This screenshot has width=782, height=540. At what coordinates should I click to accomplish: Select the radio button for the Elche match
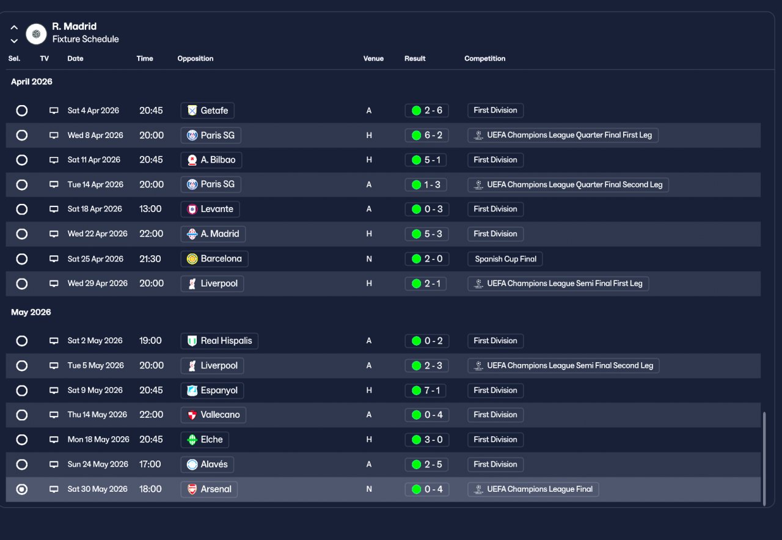click(22, 440)
